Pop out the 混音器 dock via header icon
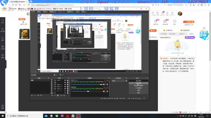211x118 pixels. pyautogui.click(x=109, y=78)
